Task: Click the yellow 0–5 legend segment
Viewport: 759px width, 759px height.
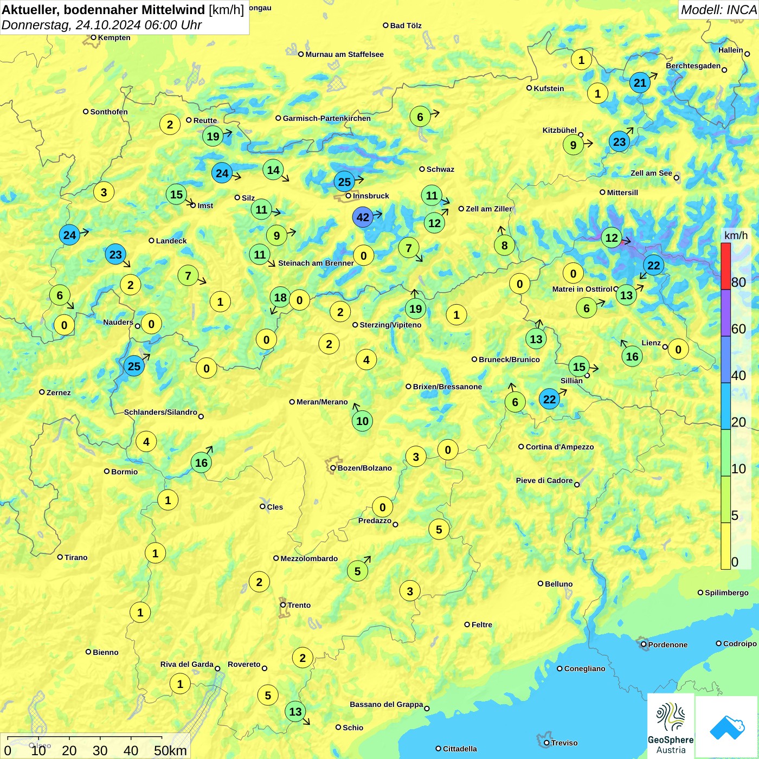Action: (725, 546)
